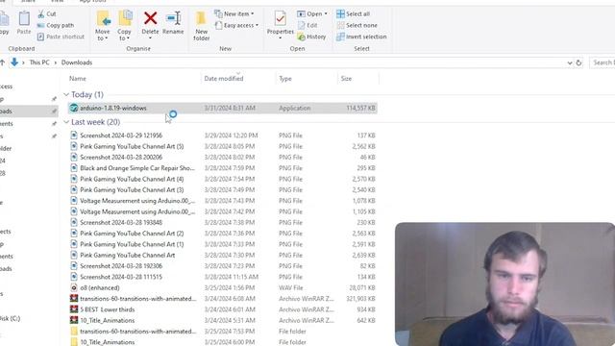Click the transitions-60 WinRAR archive icon
The image size is (615, 346).
point(74,299)
